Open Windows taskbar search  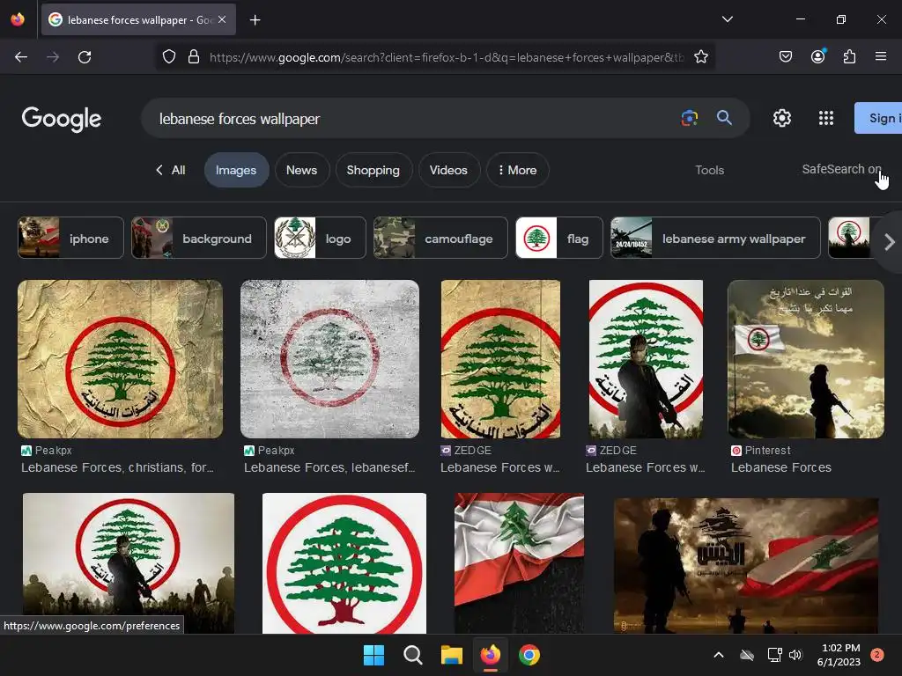pos(412,655)
